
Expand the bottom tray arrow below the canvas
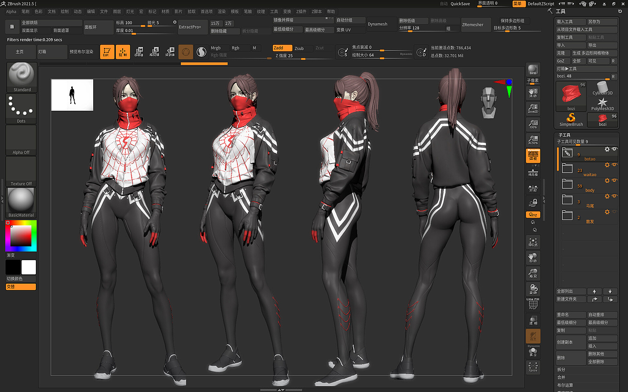282,389
